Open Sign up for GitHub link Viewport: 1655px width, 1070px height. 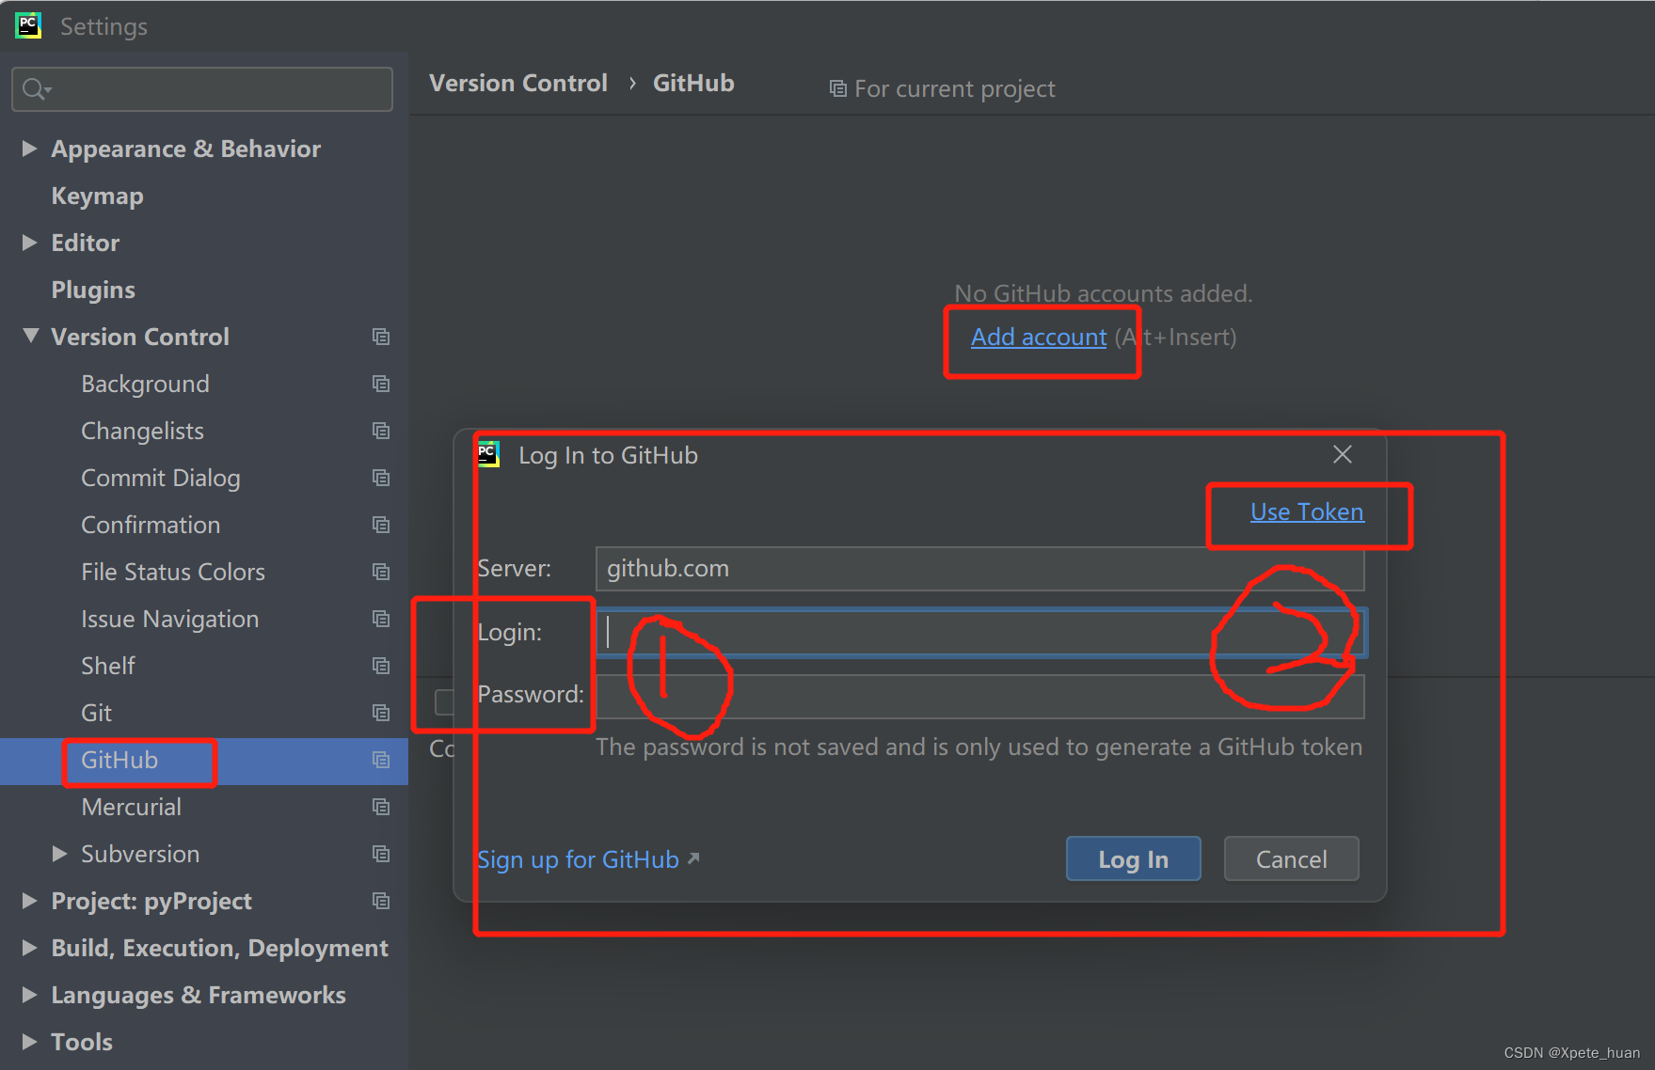coord(588,859)
